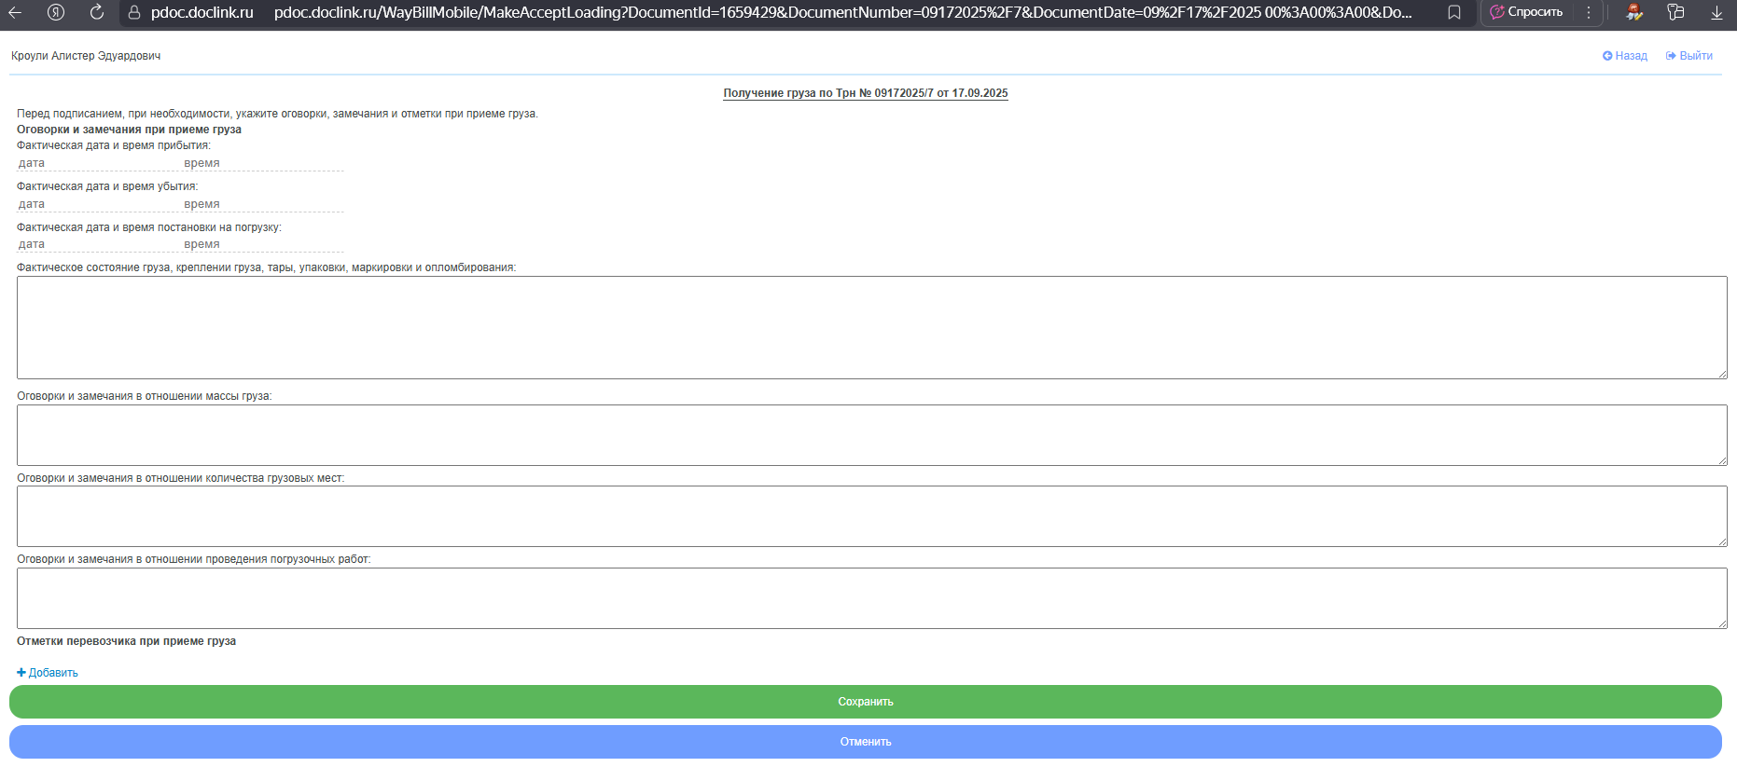Click the resize handle of the cargo condition text area
Image resolution: width=1737 pixels, height=767 pixels.
point(1722,374)
